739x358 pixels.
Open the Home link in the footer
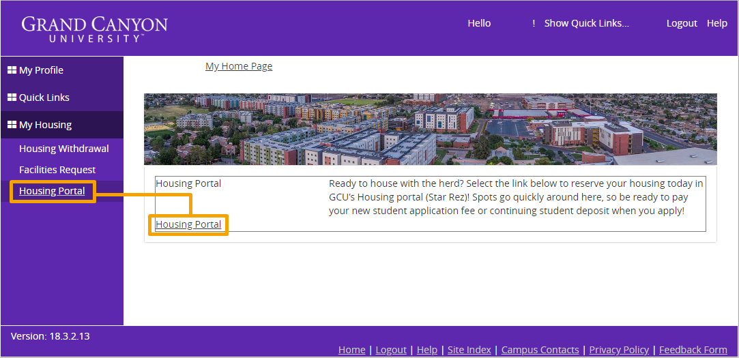pos(351,350)
